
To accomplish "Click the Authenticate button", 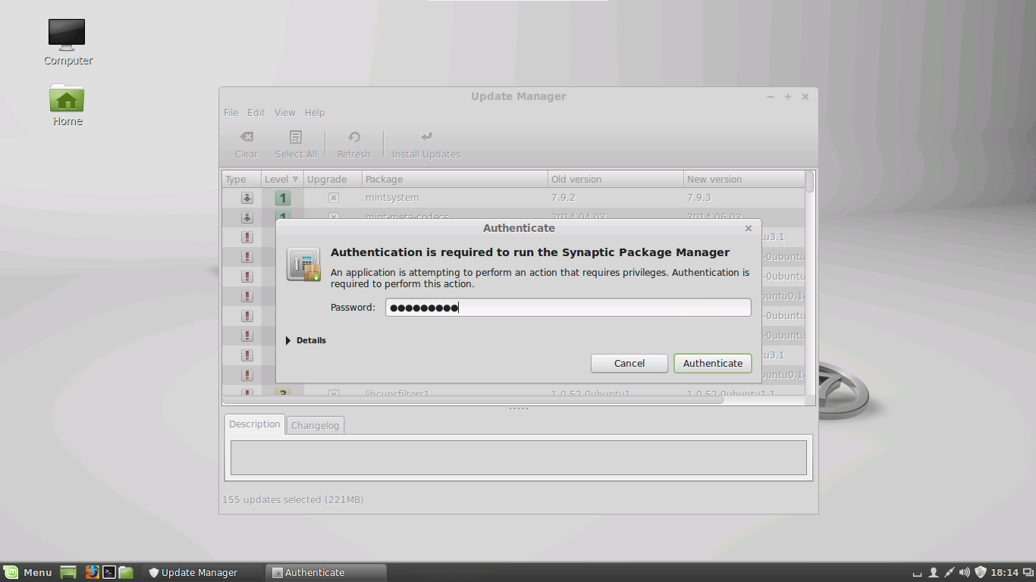I will [712, 364].
